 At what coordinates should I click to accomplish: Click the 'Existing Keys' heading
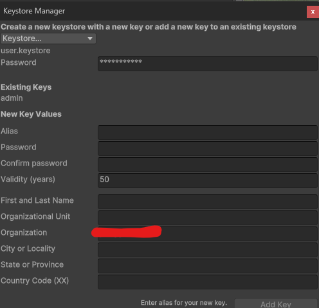coord(26,87)
